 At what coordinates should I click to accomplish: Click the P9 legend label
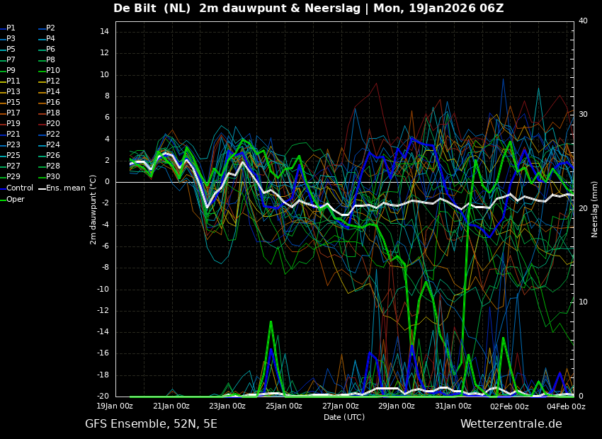pyautogui.click(x=11, y=71)
